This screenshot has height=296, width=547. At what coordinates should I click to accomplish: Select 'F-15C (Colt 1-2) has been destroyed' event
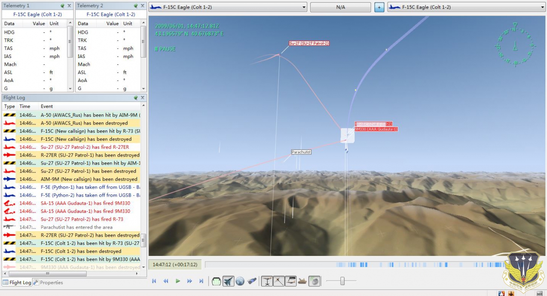[71, 251]
